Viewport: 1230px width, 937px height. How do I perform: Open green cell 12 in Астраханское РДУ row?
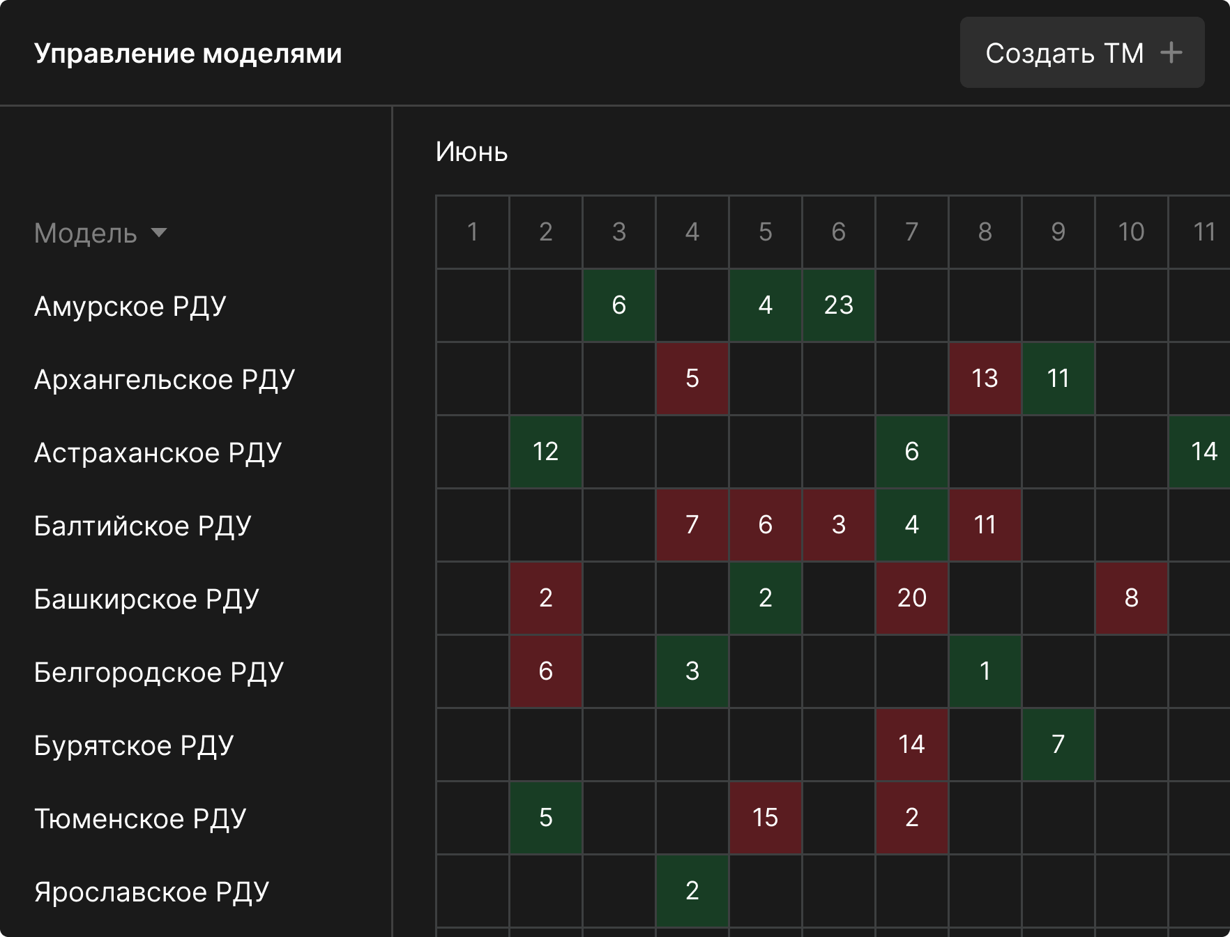click(x=546, y=452)
